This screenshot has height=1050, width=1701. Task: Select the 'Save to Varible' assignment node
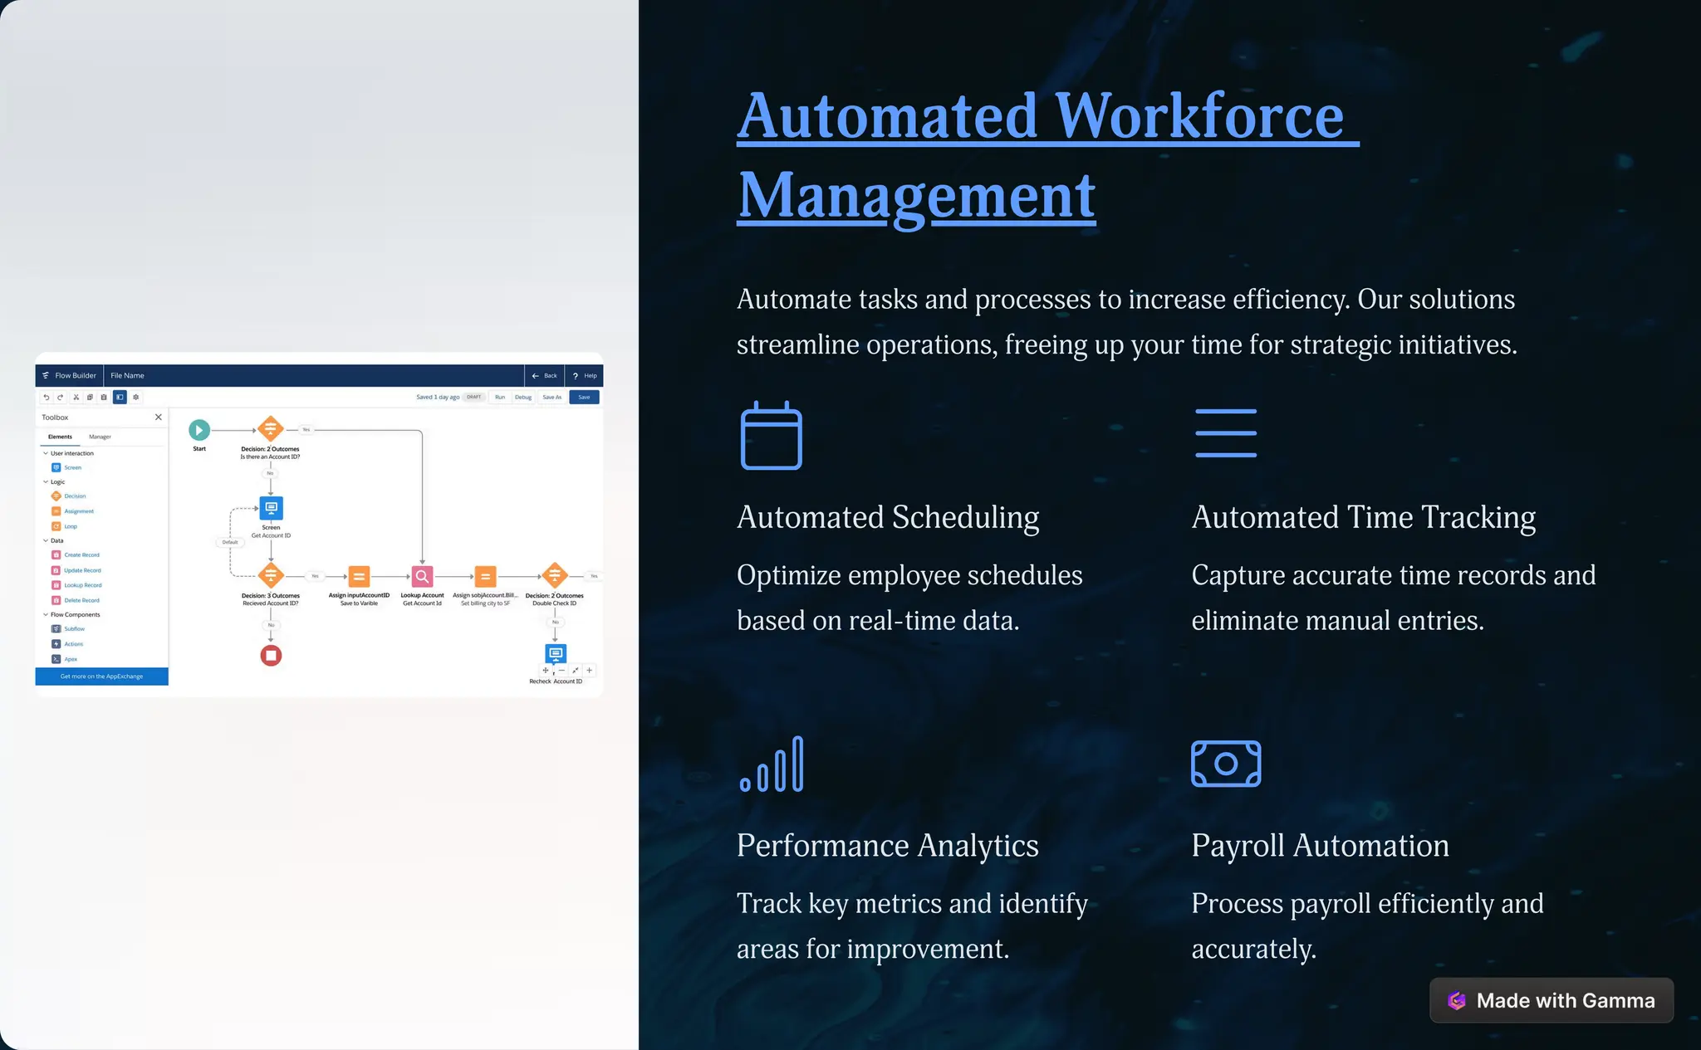pyautogui.click(x=359, y=576)
